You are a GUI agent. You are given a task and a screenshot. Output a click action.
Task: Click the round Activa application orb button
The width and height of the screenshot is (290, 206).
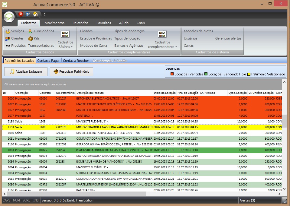9,16
